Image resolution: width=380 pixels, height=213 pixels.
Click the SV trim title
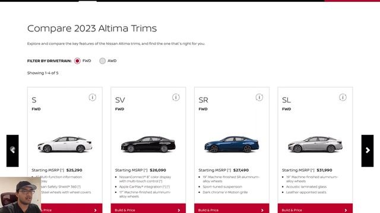click(120, 100)
